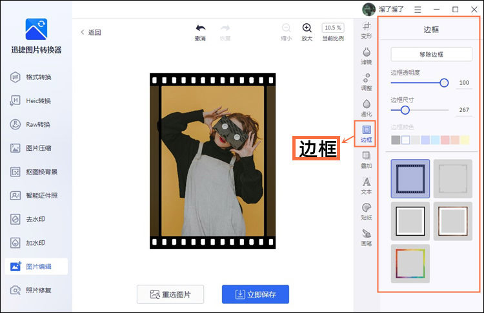Select the 画笔 brush tool
The width and height of the screenshot is (484, 313).
click(367, 238)
